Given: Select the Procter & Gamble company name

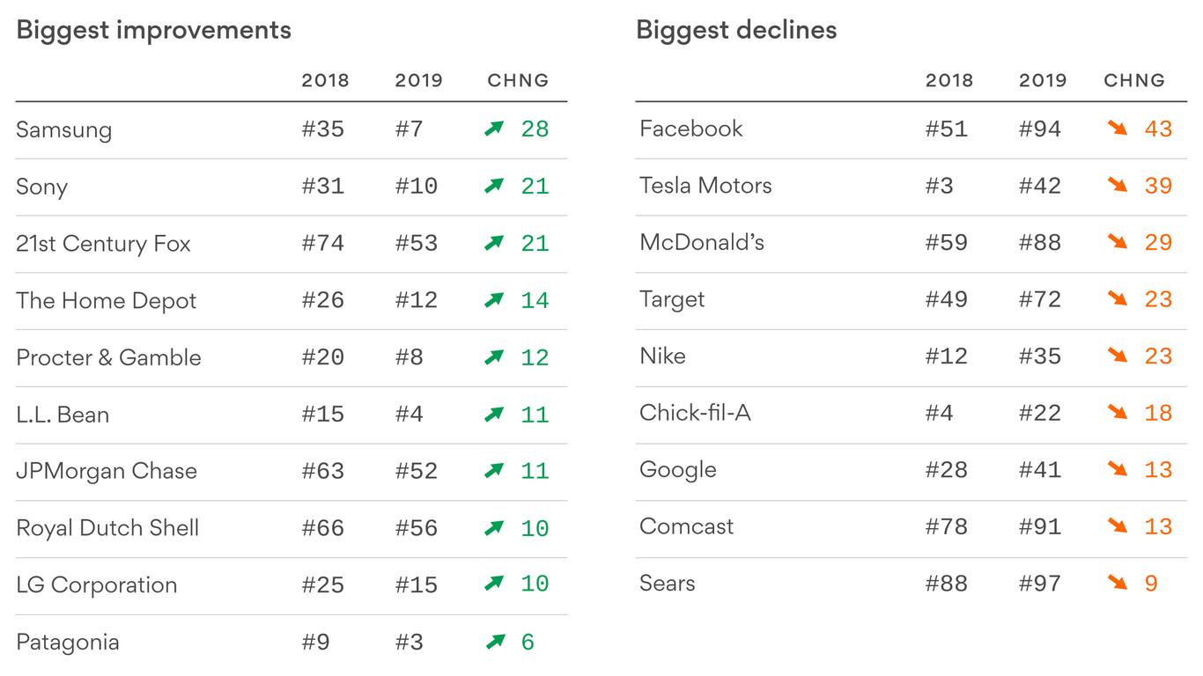Looking at the screenshot, I should click(x=108, y=357).
